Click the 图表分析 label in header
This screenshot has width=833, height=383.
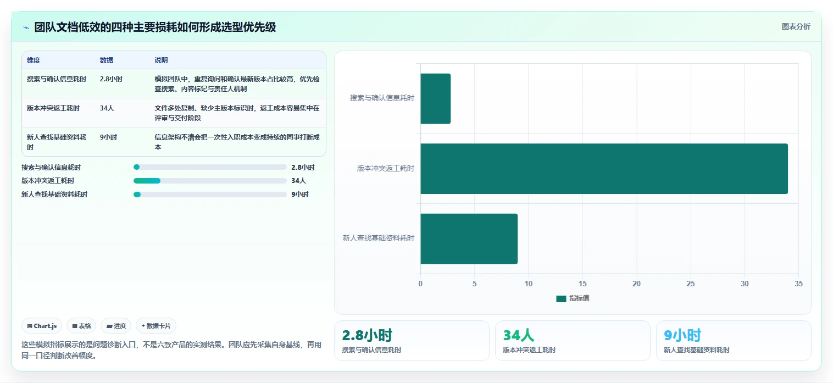point(796,26)
